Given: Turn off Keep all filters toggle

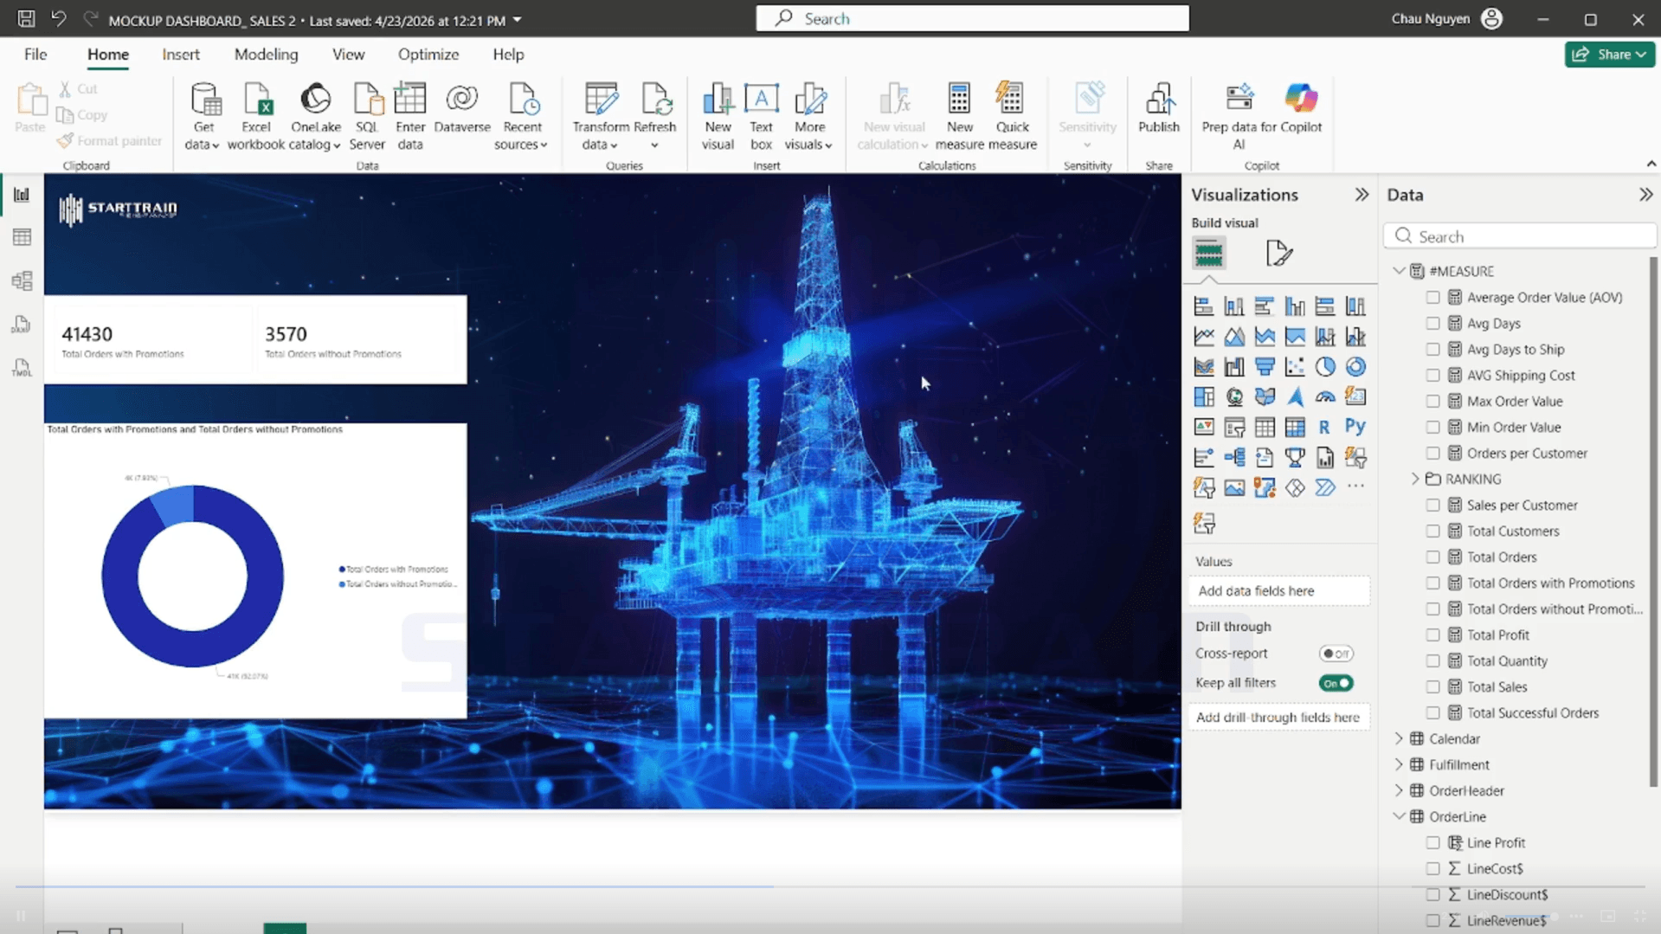Looking at the screenshot, I should (x=1336, y=683).
